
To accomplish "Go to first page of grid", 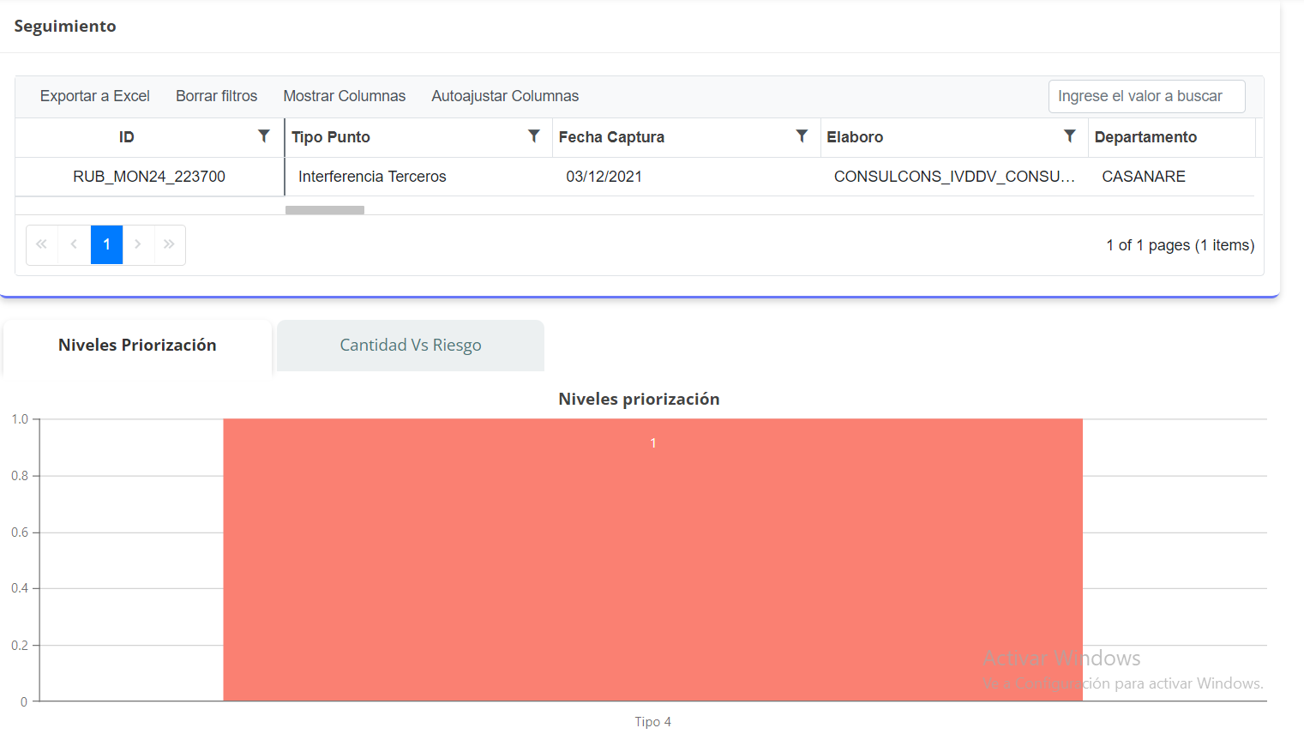I will 42,244.
